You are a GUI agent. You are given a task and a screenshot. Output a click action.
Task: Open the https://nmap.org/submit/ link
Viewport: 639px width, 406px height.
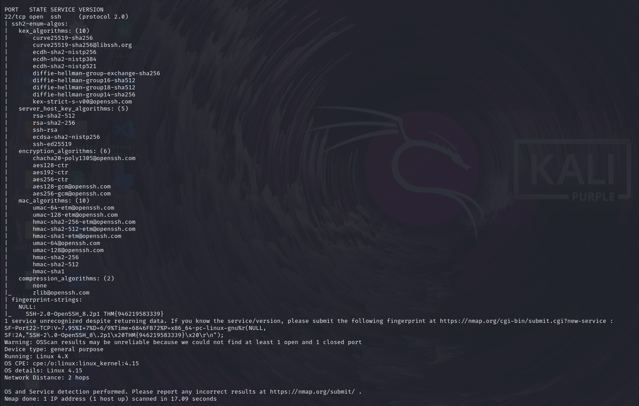pos(312,392)
